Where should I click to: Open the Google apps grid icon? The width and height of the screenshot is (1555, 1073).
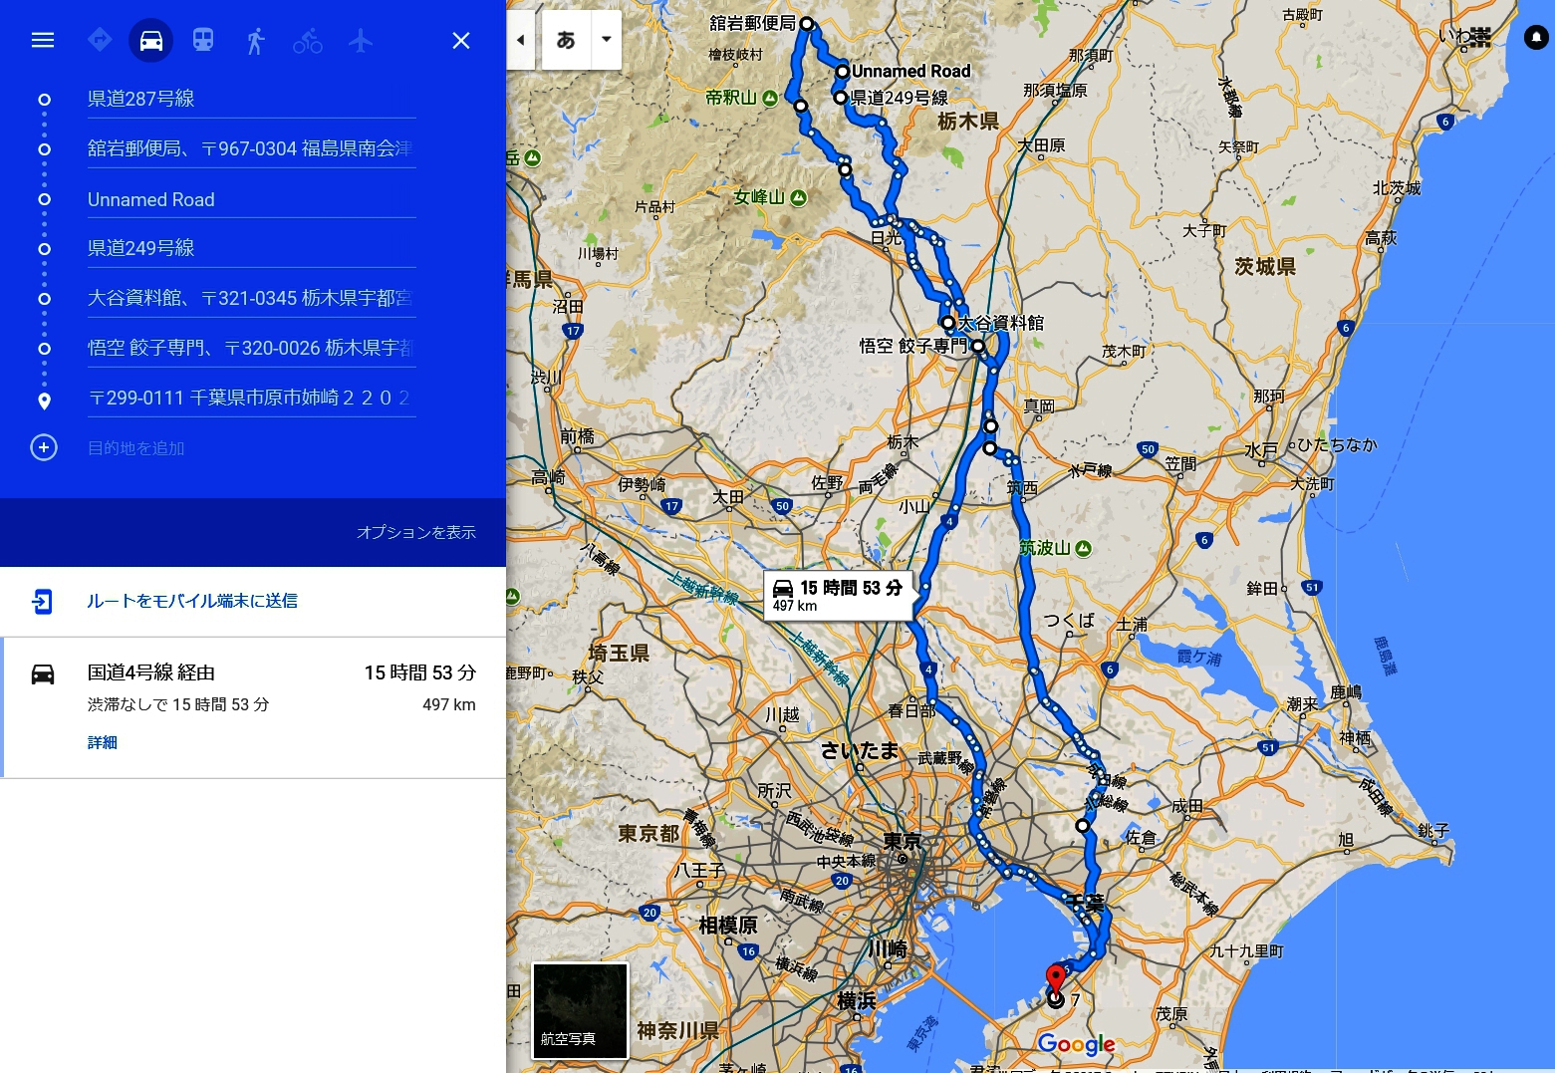[1480, 38]
